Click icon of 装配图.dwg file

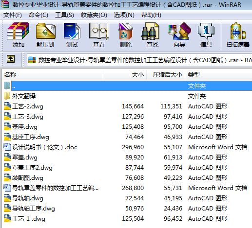(x=7, y=177)
